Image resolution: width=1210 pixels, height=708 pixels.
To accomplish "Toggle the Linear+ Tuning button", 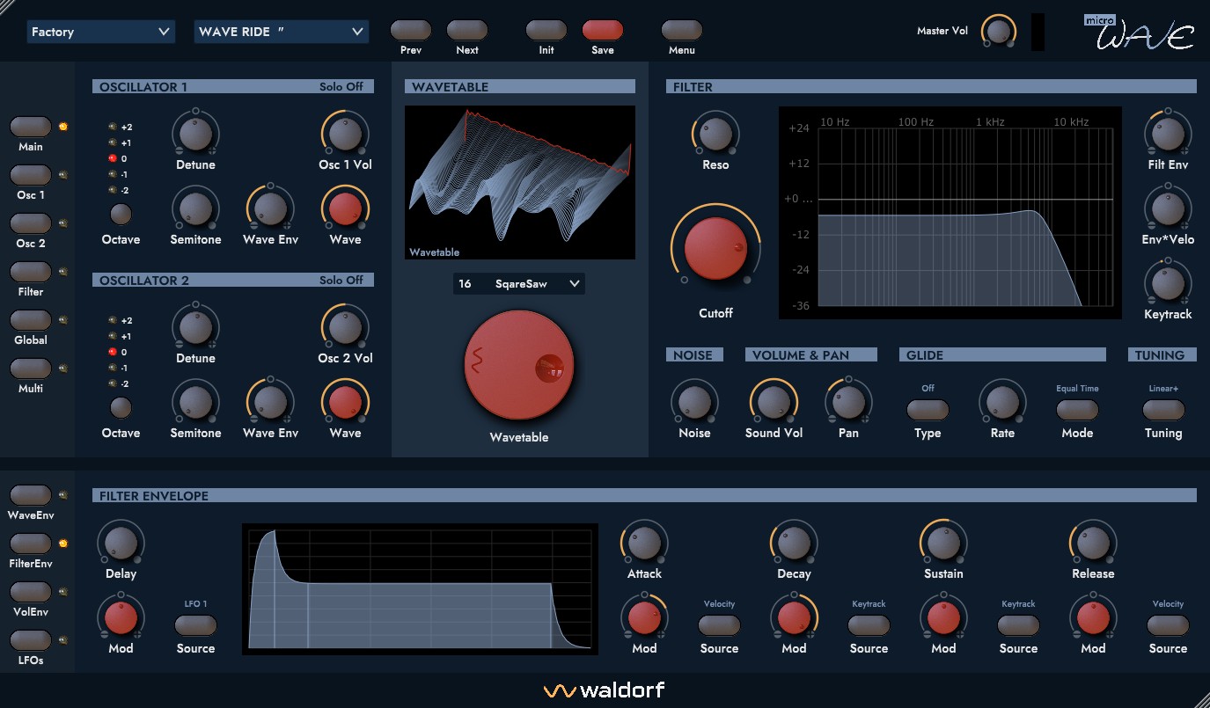I will [x=1163, y=410].
